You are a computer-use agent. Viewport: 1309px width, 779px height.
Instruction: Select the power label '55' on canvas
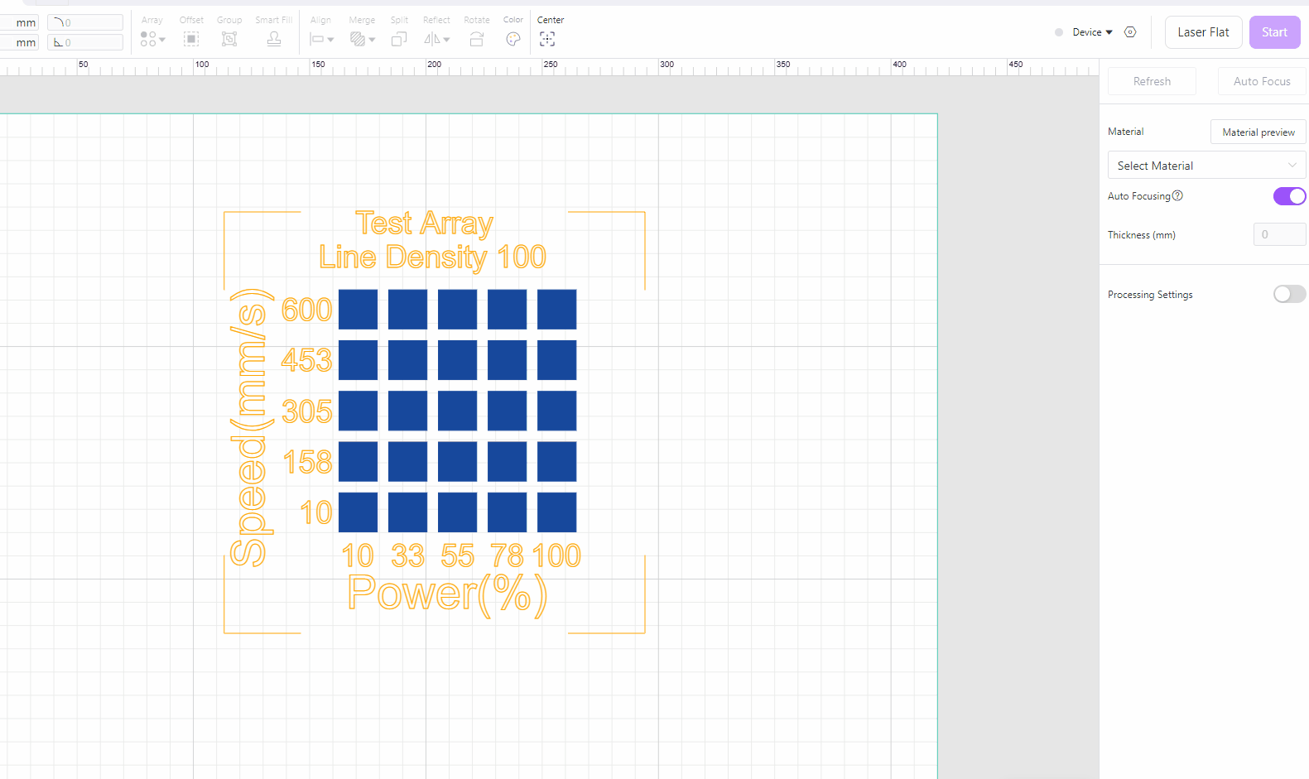click(458, 555)
